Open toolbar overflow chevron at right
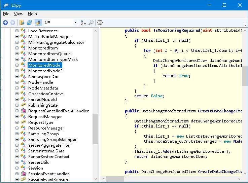 point(245,25)
